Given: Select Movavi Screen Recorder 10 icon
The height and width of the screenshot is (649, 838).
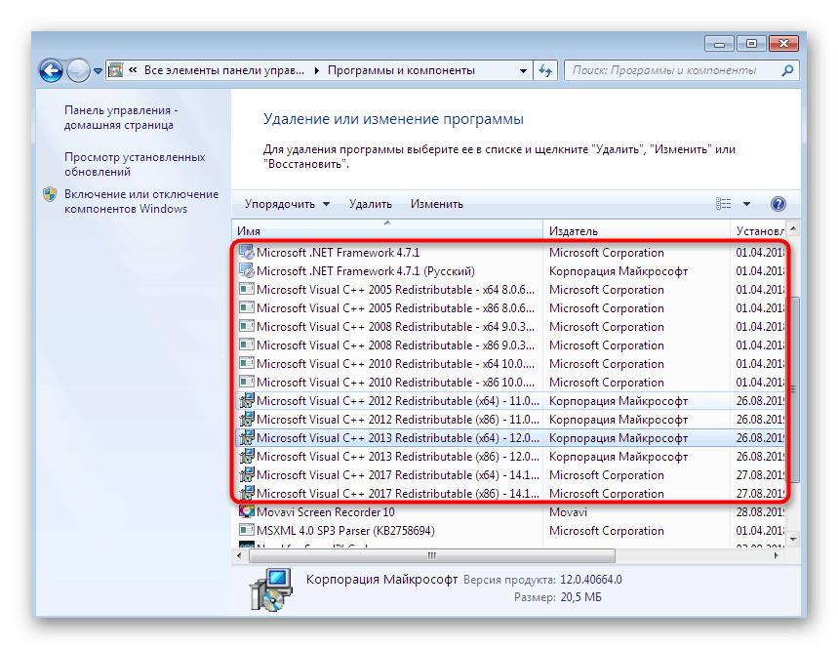Looking at the screenshot, I should click(x=247, y=511).
